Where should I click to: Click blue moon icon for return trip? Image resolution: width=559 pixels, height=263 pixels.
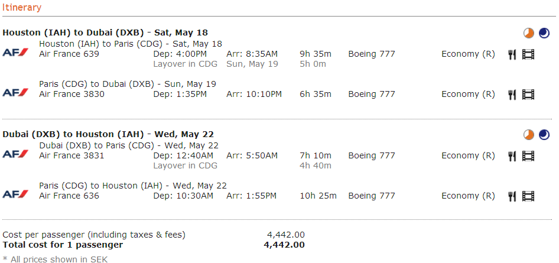click(x=544, y=135)
